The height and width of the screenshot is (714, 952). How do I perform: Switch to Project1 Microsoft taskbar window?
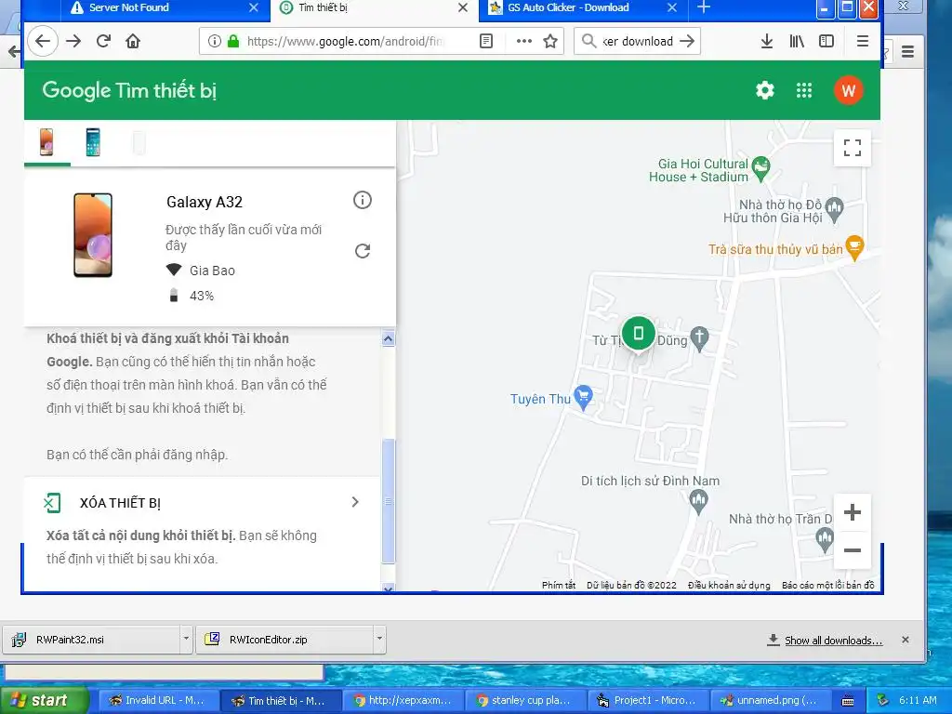click(647, 701)
